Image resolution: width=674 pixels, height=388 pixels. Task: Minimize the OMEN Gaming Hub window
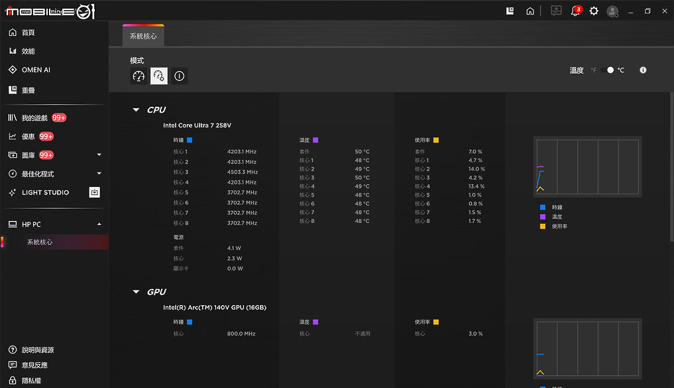tap(630, 12)
